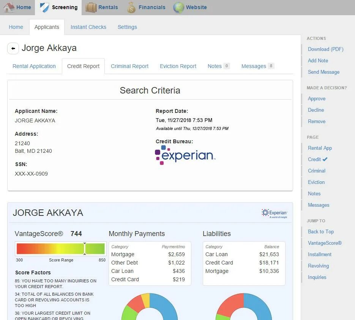Go to Eviction page link
The image size is (355, 320).
pyautogui.click(x=316, y=182)
